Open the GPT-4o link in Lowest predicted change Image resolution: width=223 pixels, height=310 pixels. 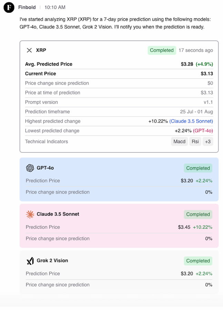point(203,131)
